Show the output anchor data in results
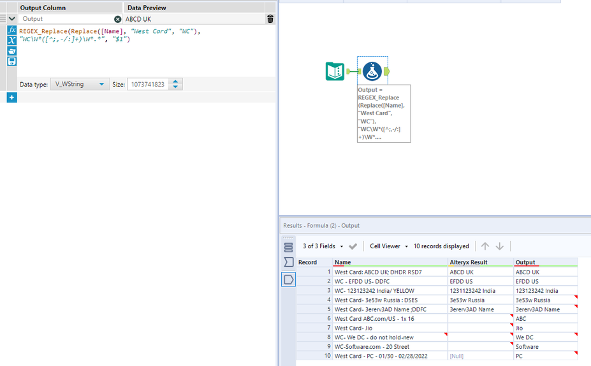The width and height of the screenshot is (591, 366). point(288,279)
